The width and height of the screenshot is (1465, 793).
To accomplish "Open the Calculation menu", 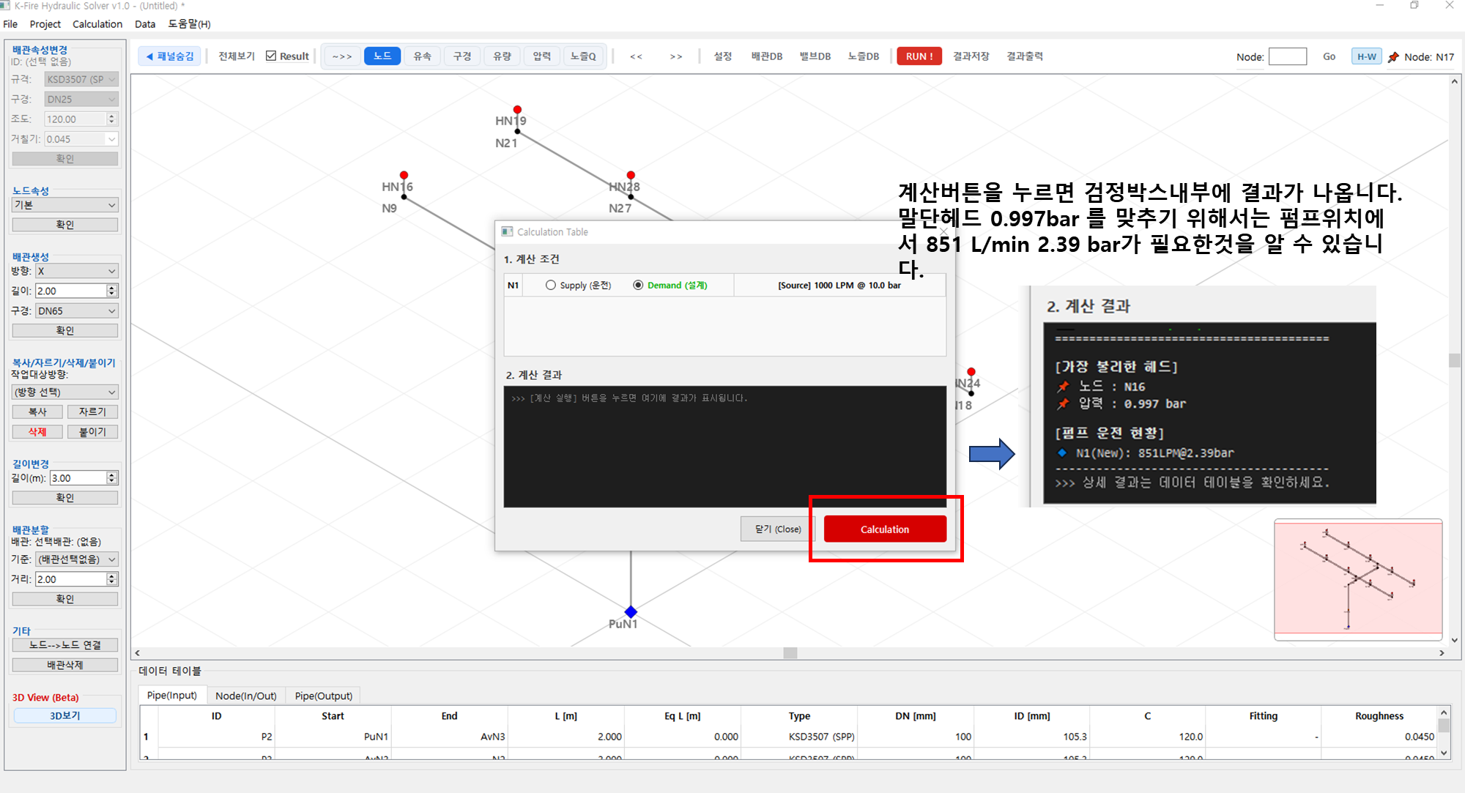I will tap(97, 24).
